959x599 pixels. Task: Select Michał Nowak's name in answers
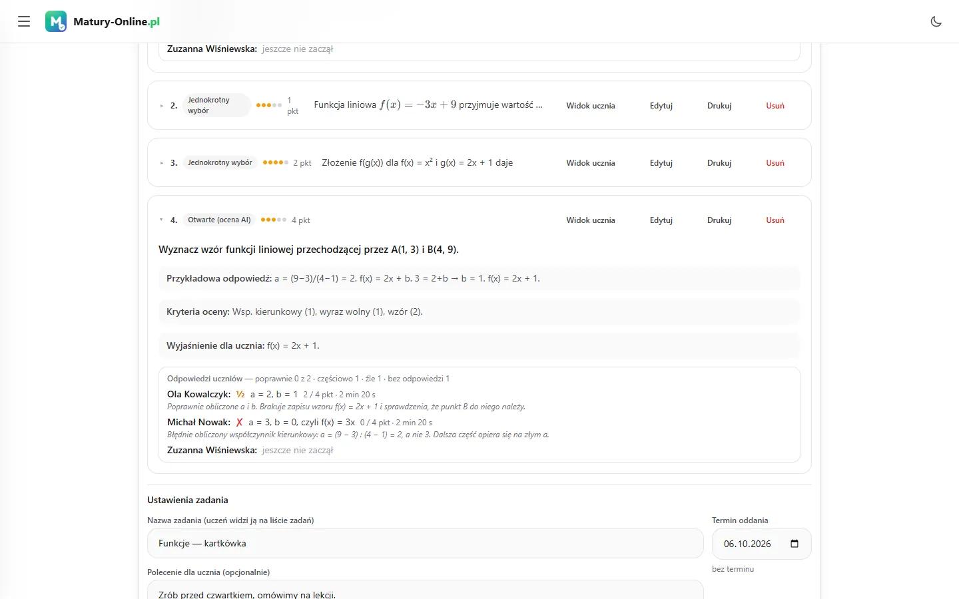(x=198, y=422)
